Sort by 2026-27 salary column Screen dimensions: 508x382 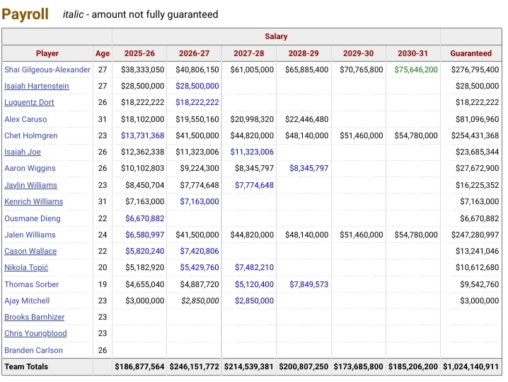(194, 53)
